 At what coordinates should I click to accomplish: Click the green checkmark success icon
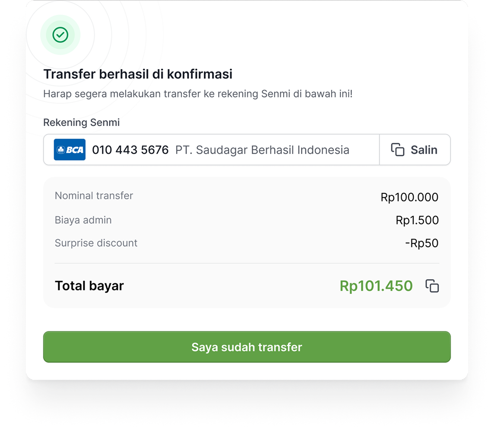pyautogui.click(x=60, y=35)
